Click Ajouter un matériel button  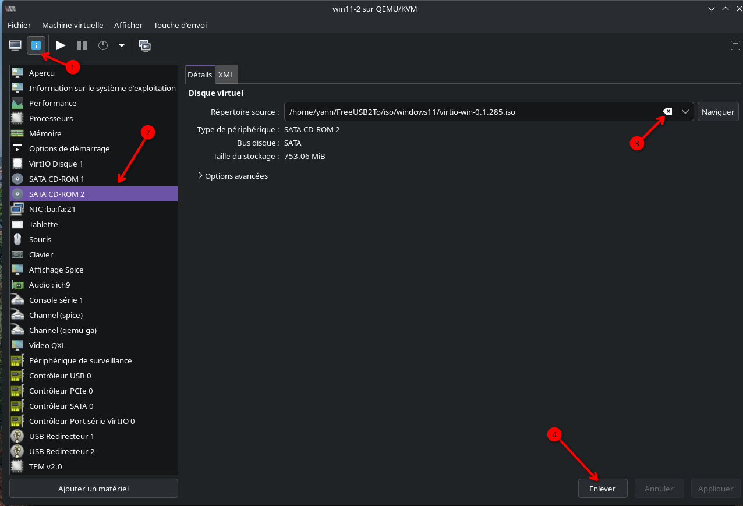click(93, 489)
